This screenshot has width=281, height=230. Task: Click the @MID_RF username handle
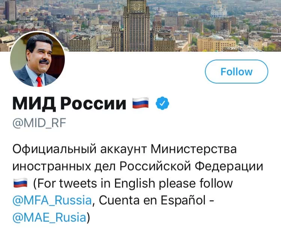[x=39, y=123]
